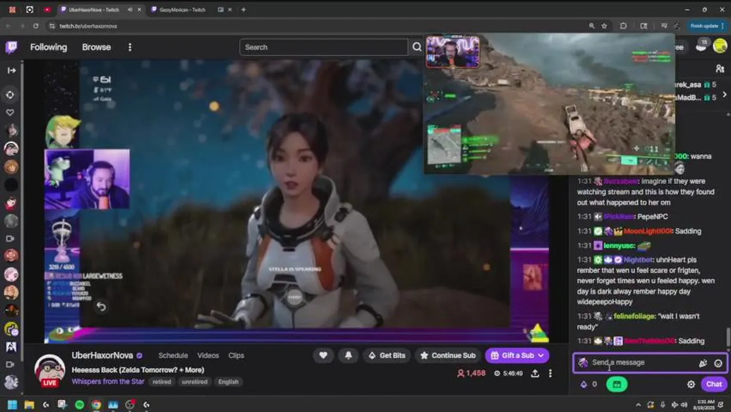
Task: Open Spotify from the taskbar
Action: coord(80,405)
